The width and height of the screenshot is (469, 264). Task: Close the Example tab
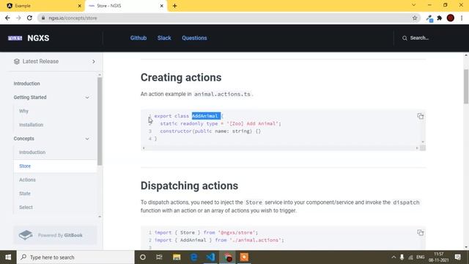(80, 6)
